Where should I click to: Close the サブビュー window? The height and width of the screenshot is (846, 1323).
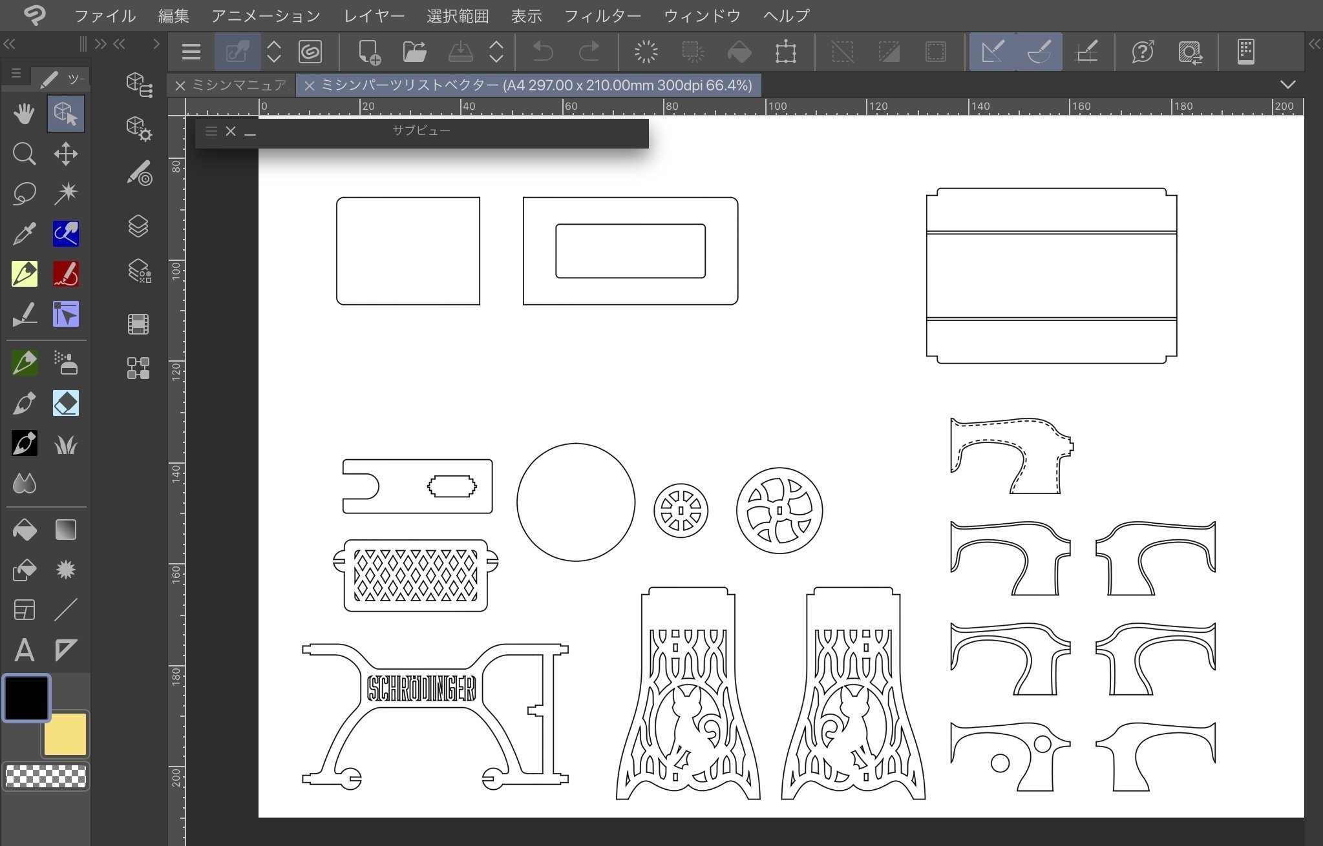231,131
